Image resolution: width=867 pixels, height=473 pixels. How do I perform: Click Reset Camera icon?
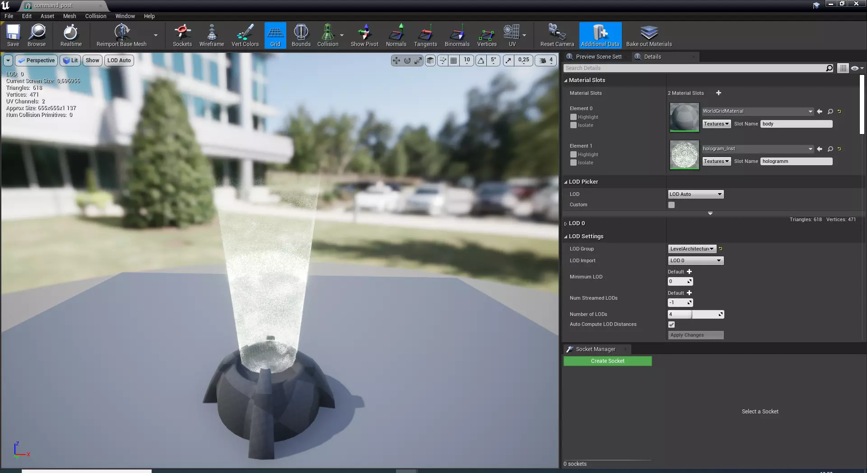point(557,35)
